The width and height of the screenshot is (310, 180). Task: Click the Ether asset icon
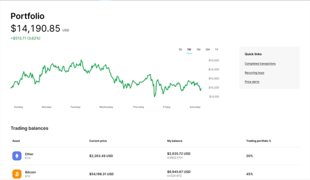tap(17, 156)
